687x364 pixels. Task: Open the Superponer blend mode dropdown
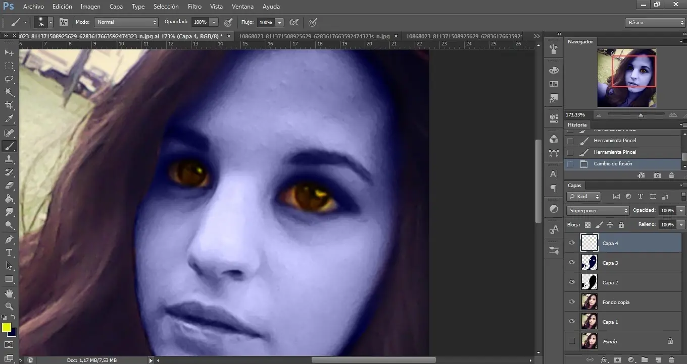tap(598, 210)
